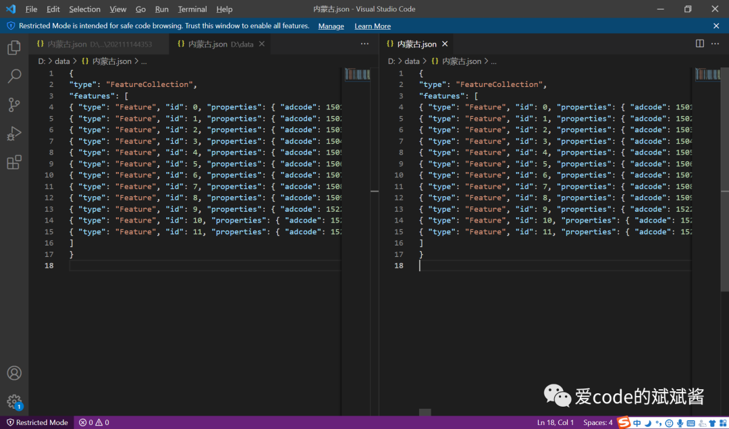Screen dimensions: 729x429
Task: Click line number 3 in left editor
Action: pyautogui.click(x=51, y=96)
